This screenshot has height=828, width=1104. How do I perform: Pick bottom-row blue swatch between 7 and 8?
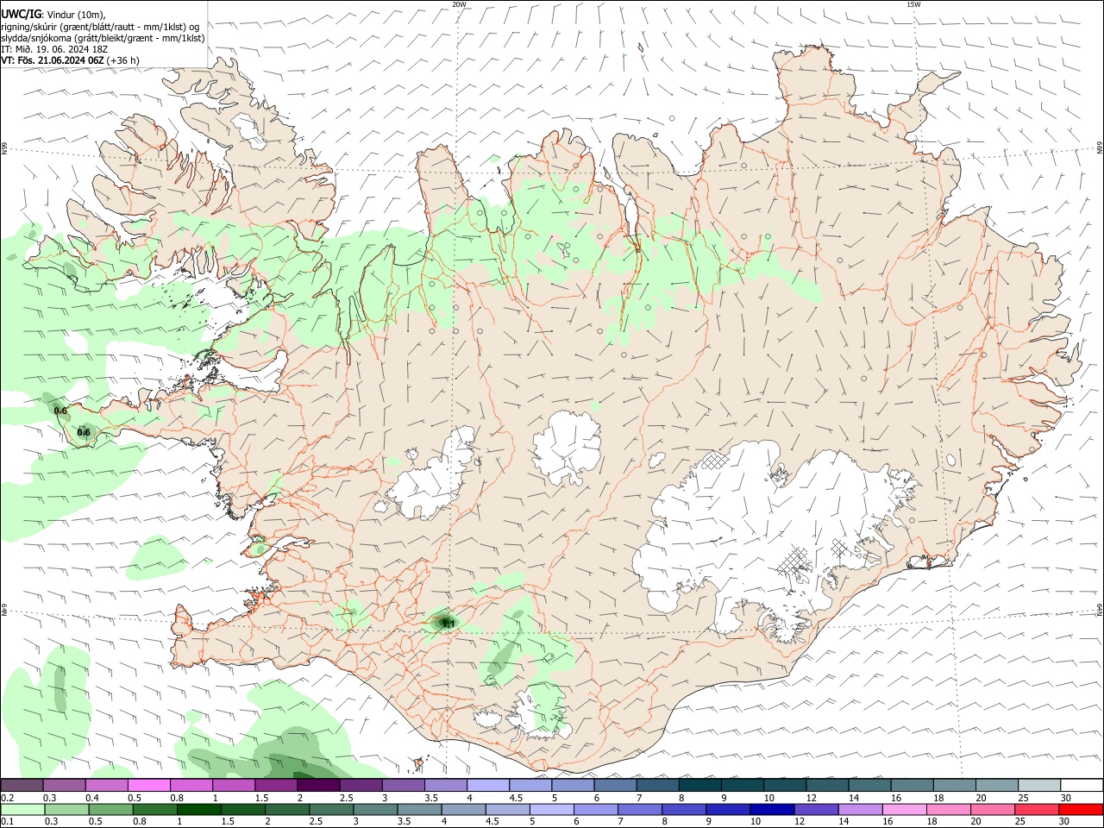tap(640, 809)
